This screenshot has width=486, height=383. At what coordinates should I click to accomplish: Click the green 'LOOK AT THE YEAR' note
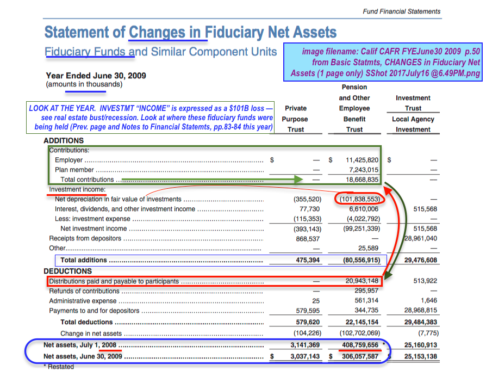(151, 118)
